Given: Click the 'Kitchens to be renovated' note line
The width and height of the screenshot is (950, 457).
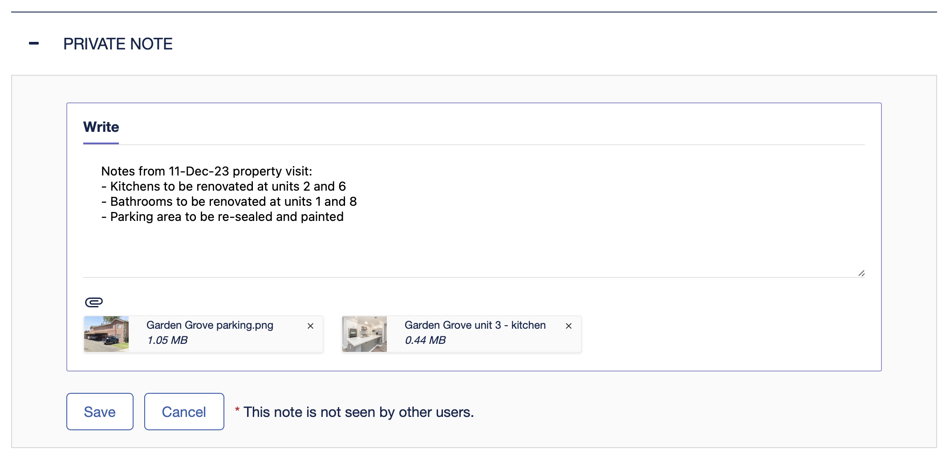Looking at the screenshot, I should click(223, 187).
